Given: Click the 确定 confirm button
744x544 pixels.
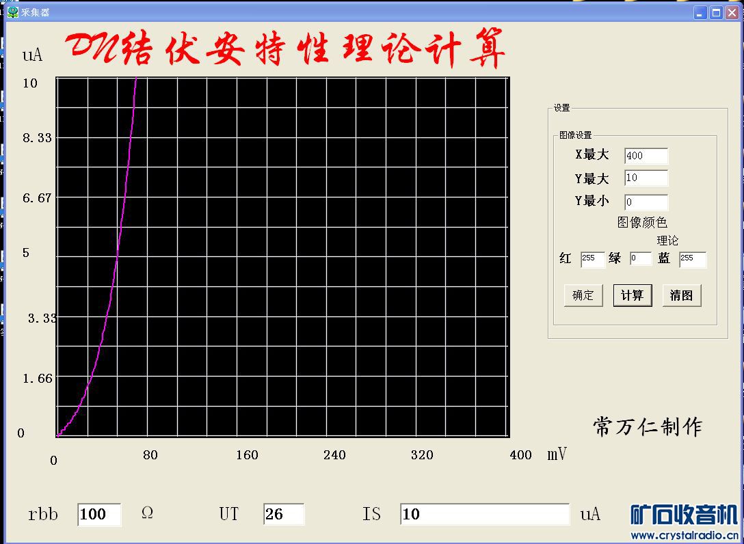Looking at the screenshot, I should tap(583, 295).
